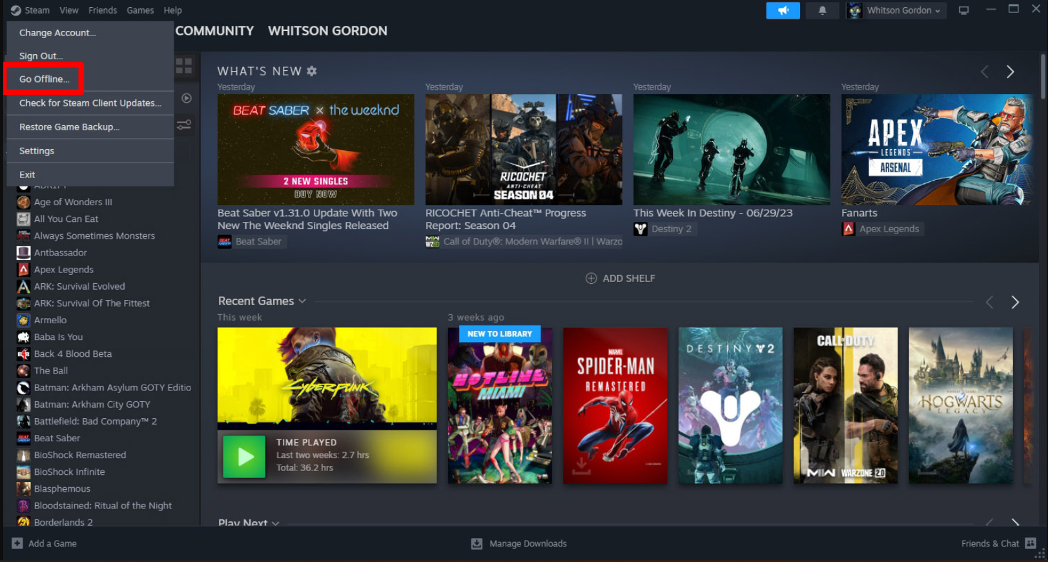Open RICOCHET Anti-Cheat news thumbnail
Viewport: 1048px width, 562px height.
(524, 150)
